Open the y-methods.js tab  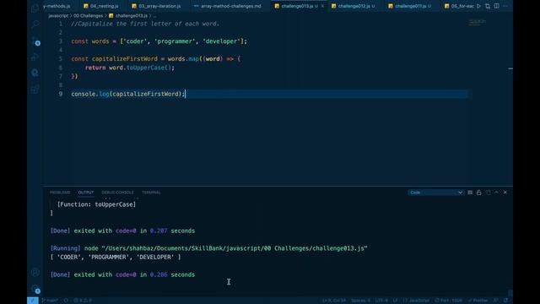pyautogui.click(x=57, y=6)
